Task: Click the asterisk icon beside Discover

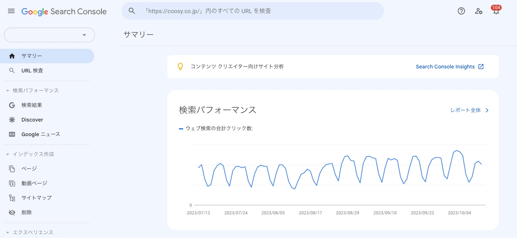Action: [x=12, y=120]
